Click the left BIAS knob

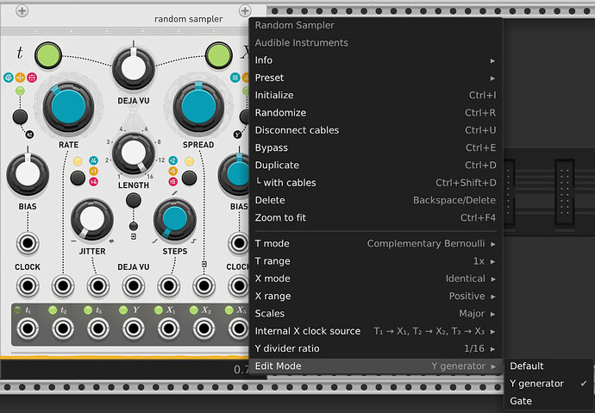(x=28, y=175)
